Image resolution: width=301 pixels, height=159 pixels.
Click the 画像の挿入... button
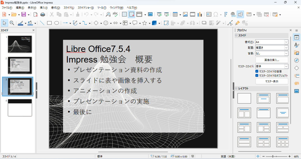[x=272, y=60]
